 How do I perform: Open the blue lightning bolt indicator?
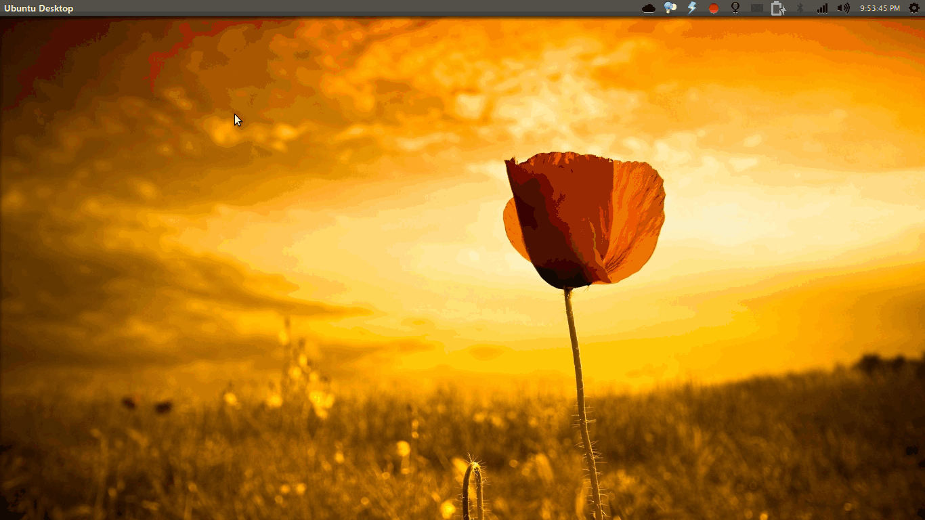(692, 8)
